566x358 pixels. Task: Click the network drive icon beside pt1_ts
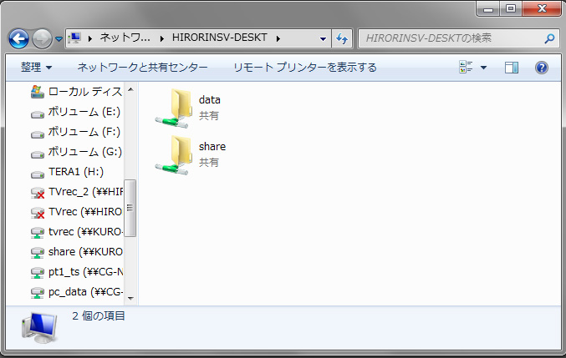tap(37, 273)
